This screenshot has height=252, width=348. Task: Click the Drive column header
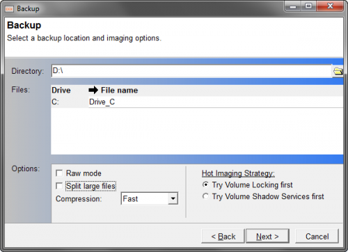point(61,90)
